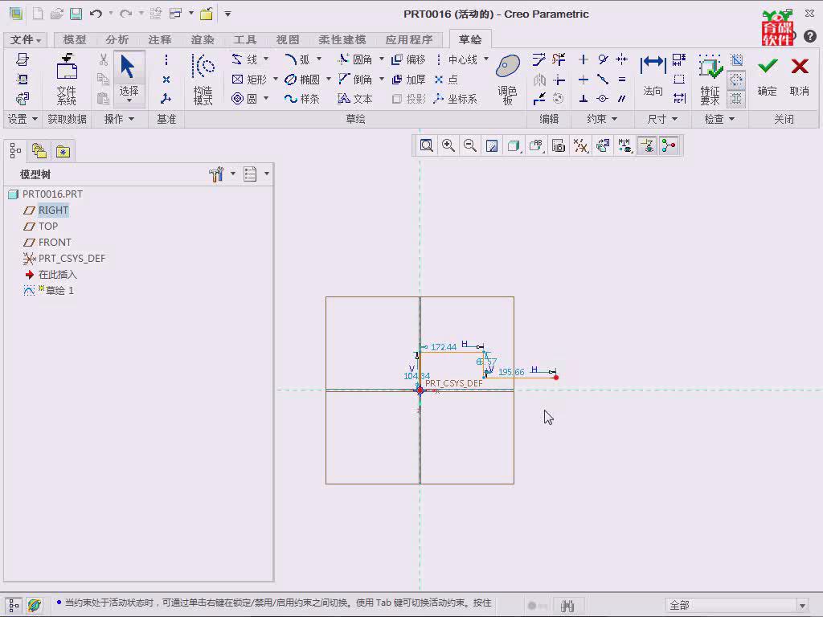Select the Chamfer (倒角) tool
Image resolution: width=823 pixels, height=617 pixels.
(x=355, y=80)
